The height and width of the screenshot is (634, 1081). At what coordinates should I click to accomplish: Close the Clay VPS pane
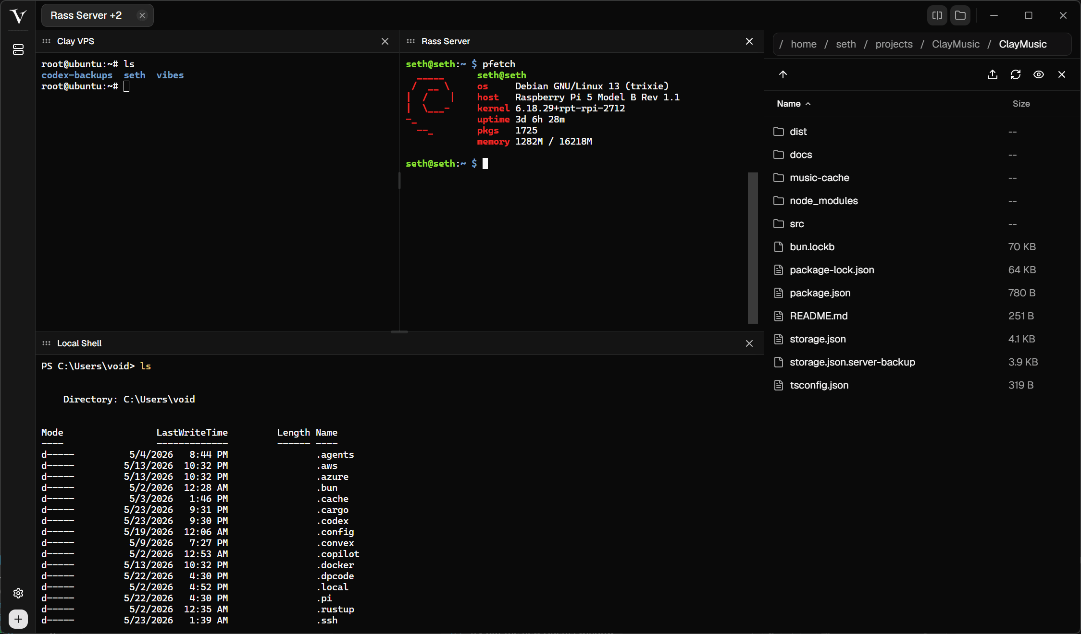pyautogui.click(x=385, y=41)
